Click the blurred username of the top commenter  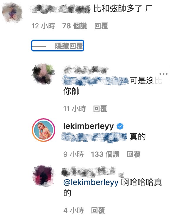point(61,9)
